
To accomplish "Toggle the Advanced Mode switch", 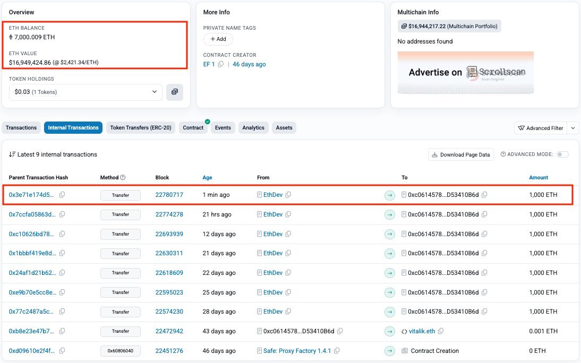I will click(x=562, y=154).
